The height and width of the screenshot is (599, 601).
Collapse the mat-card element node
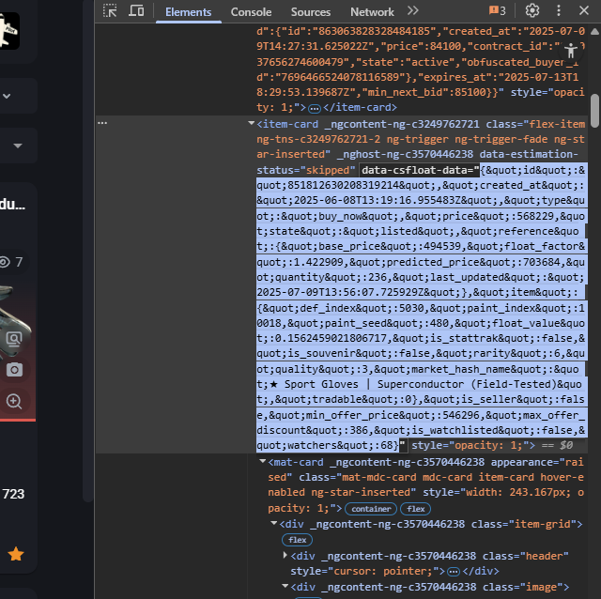coord(263,461)
